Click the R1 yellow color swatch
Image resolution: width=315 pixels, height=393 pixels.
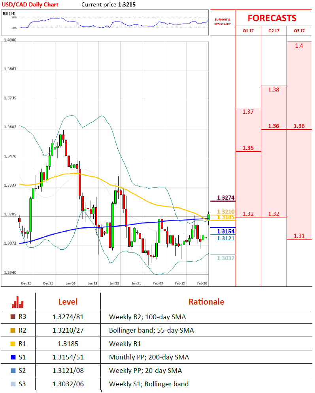[13, 344]
